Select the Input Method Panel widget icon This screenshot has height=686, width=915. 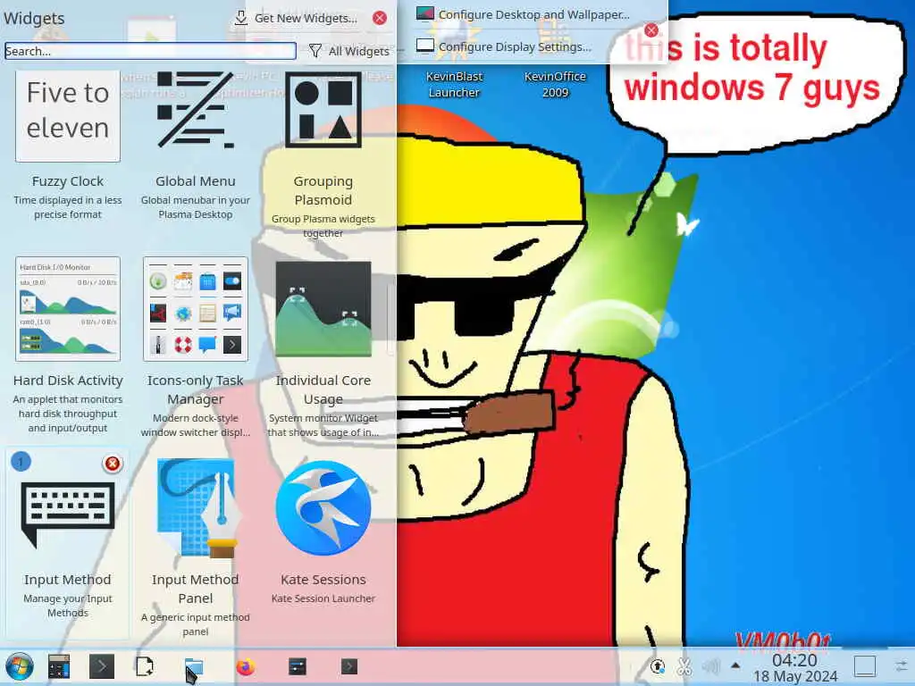198,508
